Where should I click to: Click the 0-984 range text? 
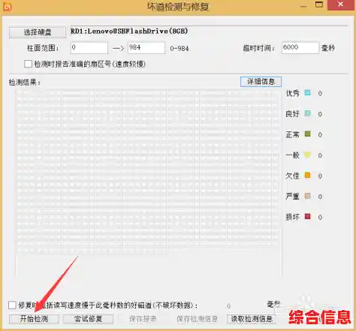pyautogui.click(x=180, y=49)
